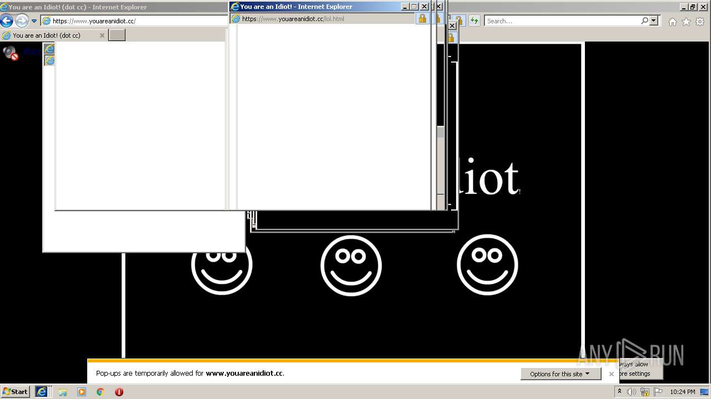Click the network tray icon
711x399 pixels.
point(645,392)
